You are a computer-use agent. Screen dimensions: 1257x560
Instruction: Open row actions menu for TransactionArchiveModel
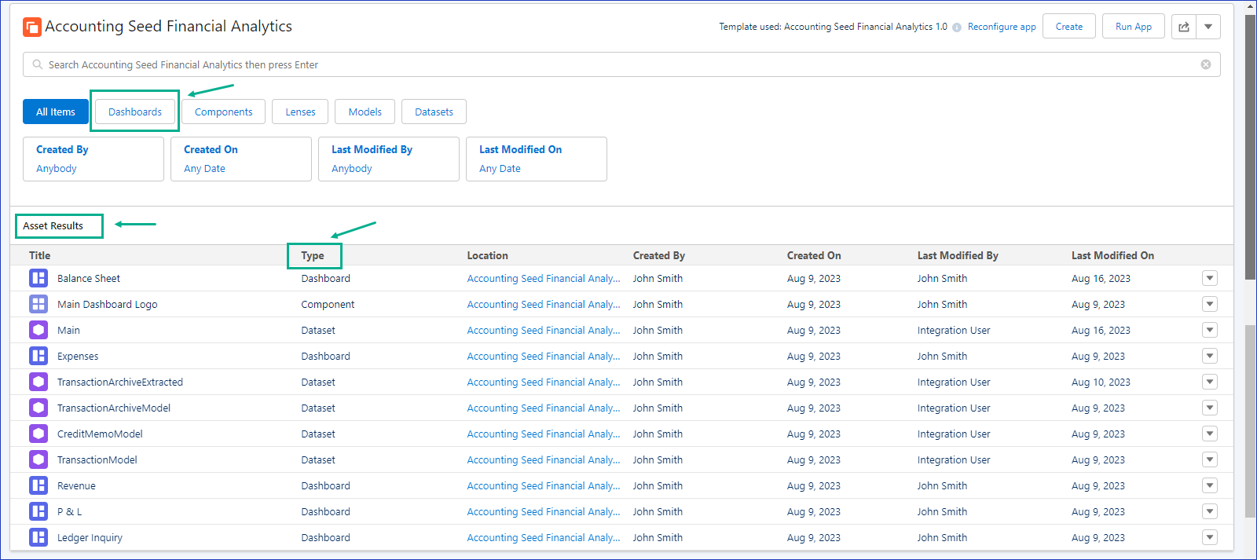(x=1210, y=408)
